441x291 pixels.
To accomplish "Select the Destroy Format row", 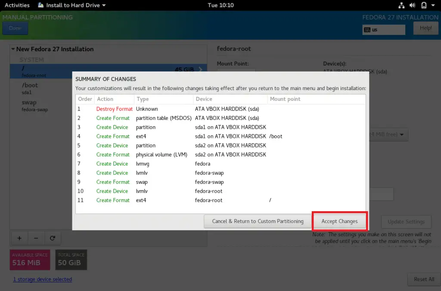I will pyautogui.click(x=220, y=109).
